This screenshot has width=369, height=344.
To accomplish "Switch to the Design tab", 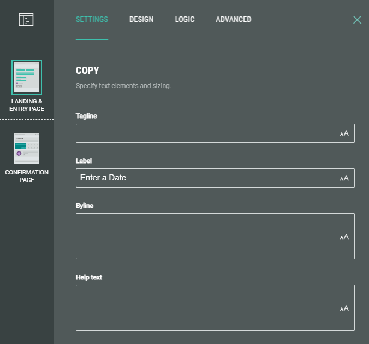I will click(141, 20).
